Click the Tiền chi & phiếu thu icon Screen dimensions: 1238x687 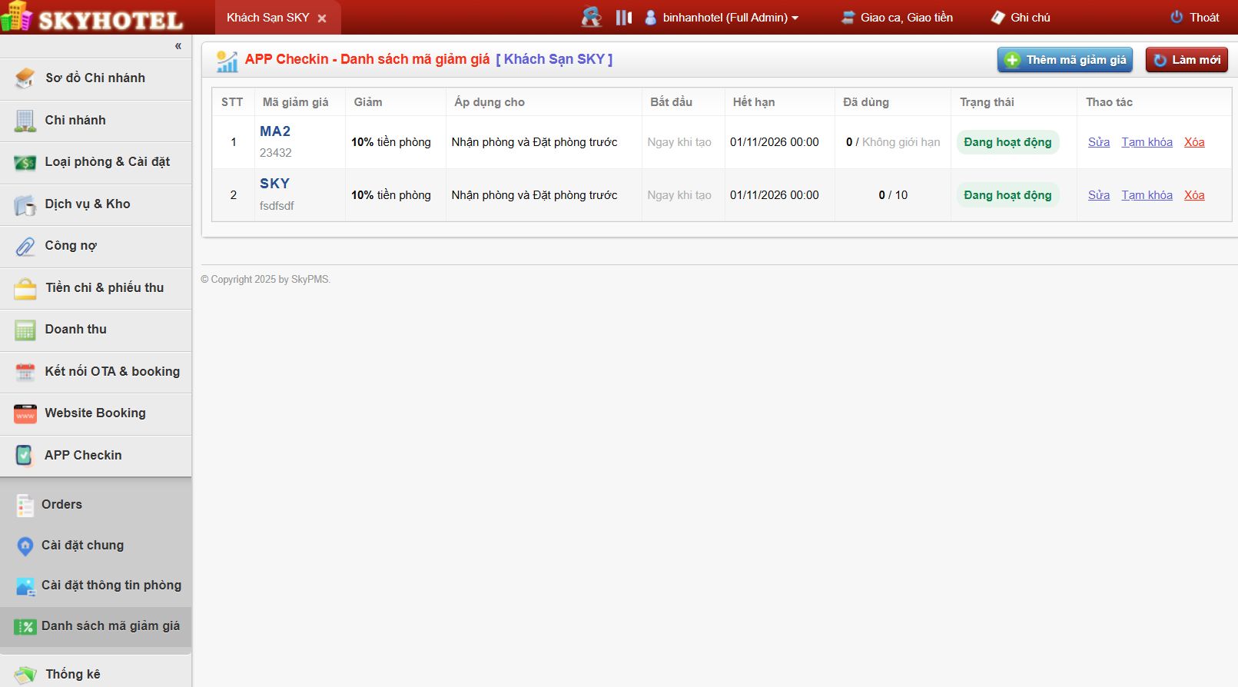tap(25, 288)
